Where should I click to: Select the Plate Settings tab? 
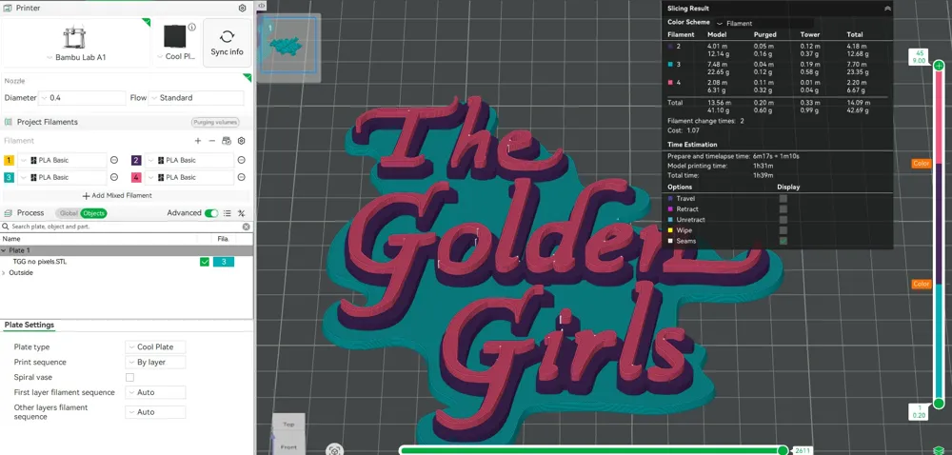(x=30, y=326)
